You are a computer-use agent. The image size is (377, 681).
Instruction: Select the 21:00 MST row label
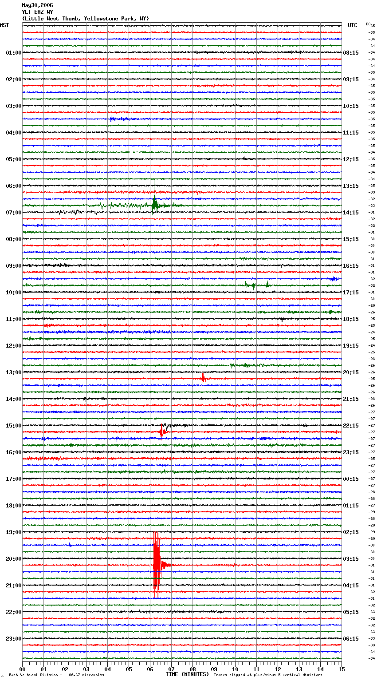coord(13,586)
